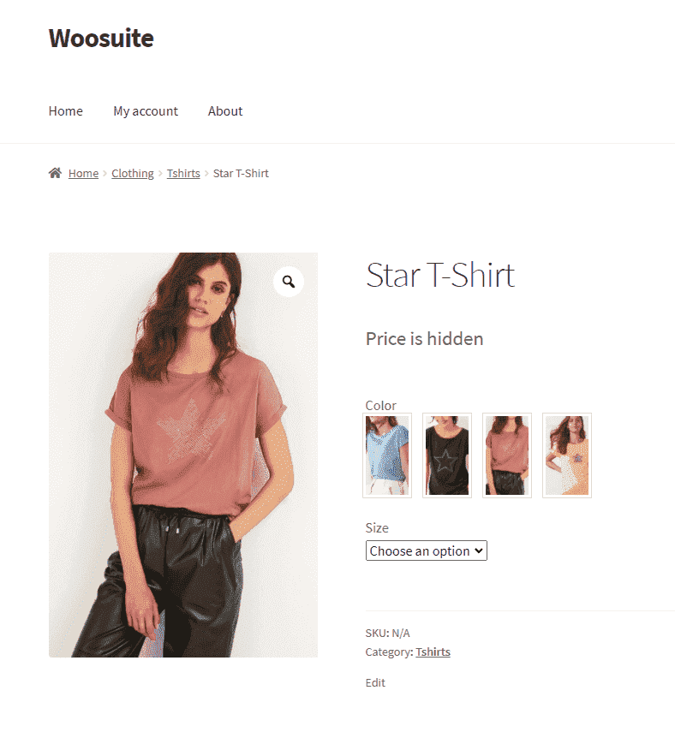The image size is (675, 732).
Task: Click the magnifier zoom icon on product image
Action: click(x=289, y=282)
